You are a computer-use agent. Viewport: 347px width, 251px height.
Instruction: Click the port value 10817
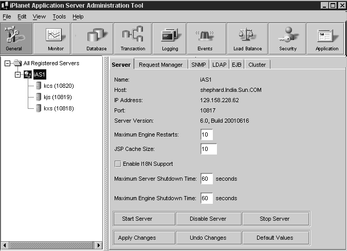coord(208,110)
